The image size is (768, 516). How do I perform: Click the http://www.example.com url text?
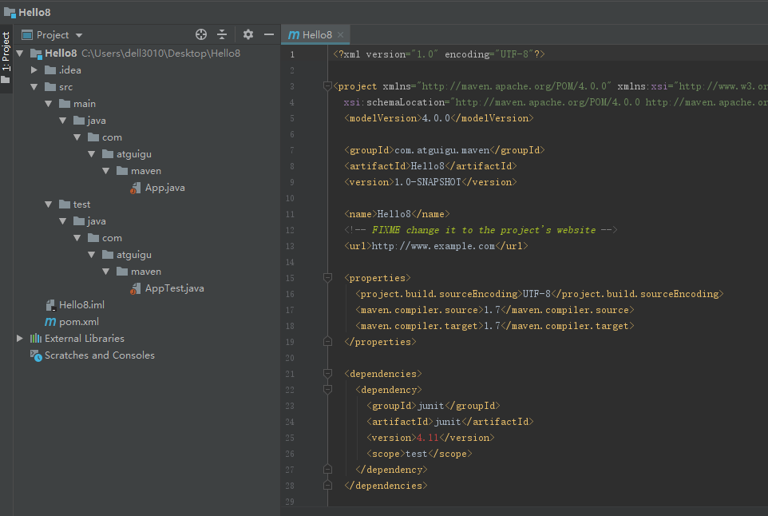(x=433, y=246)
